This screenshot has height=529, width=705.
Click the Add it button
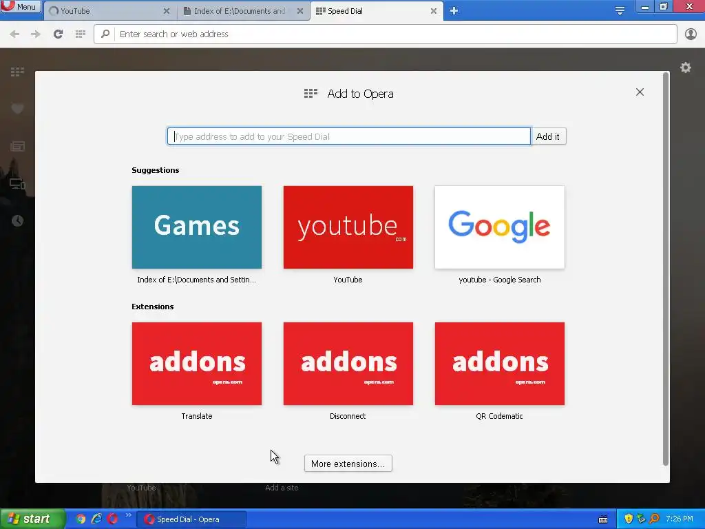pyautogui.click(x=548, y=136)
